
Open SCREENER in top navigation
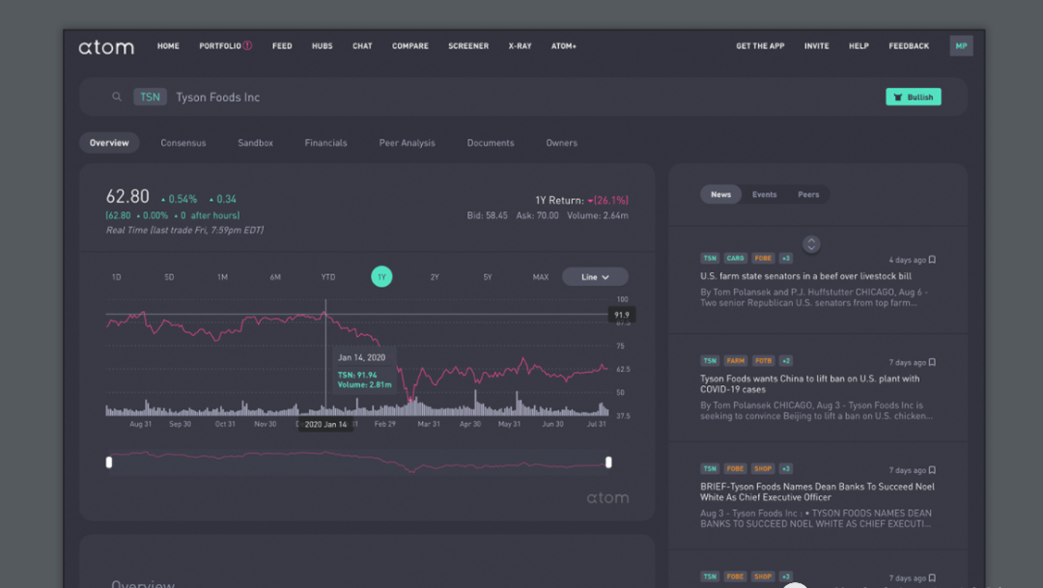click(x=468, y=46)
